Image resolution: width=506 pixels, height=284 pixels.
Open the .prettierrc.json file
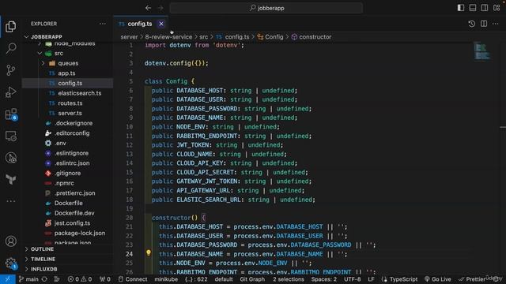click(x=74, y=192)
